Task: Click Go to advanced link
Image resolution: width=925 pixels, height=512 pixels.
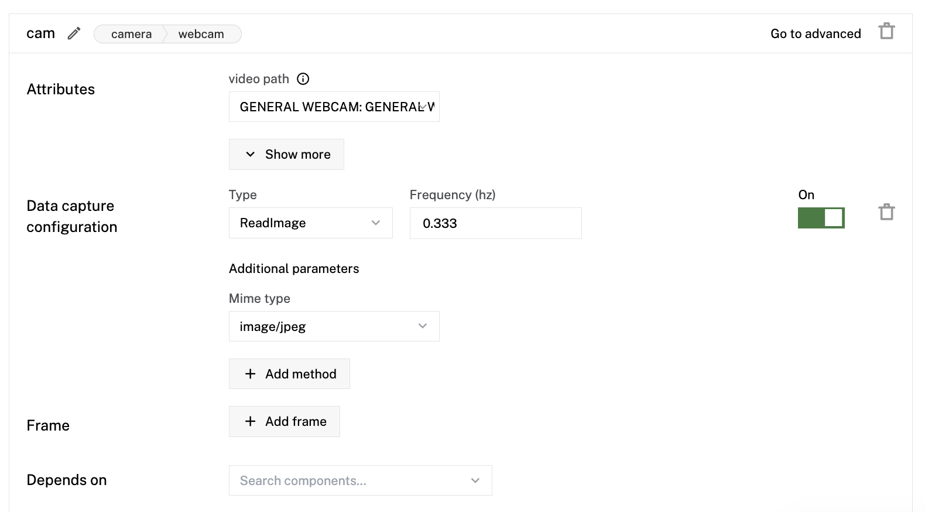Action: (x=815, y=33)
